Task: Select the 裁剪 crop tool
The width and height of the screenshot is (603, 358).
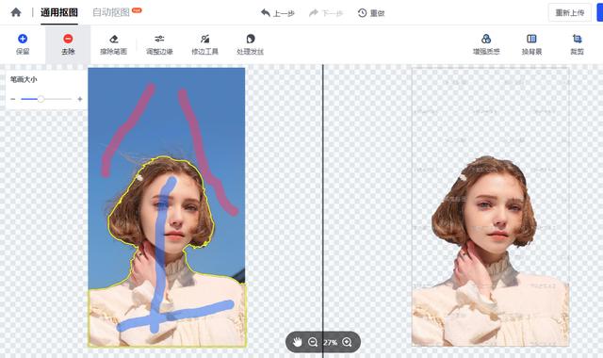Action: click(x=577, y=44)
